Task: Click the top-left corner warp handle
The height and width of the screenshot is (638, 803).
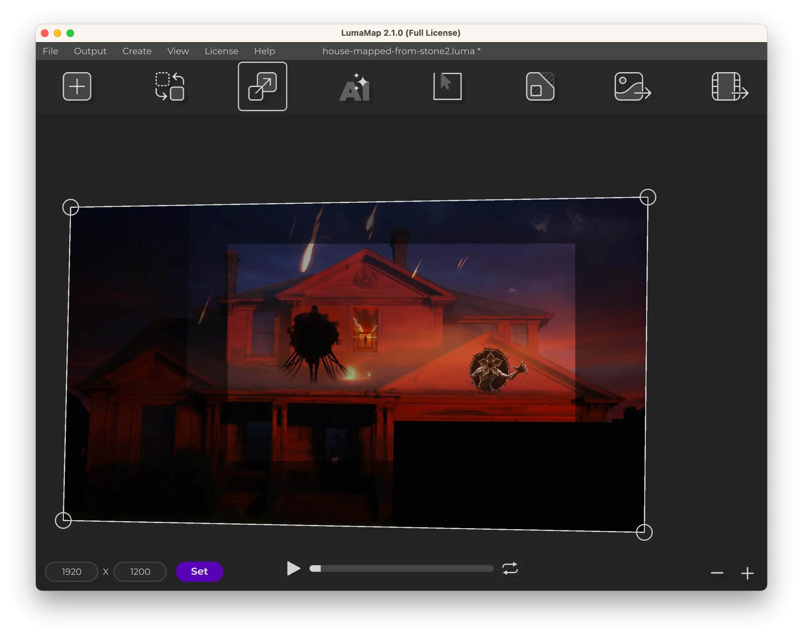Action: pos(70,207)
